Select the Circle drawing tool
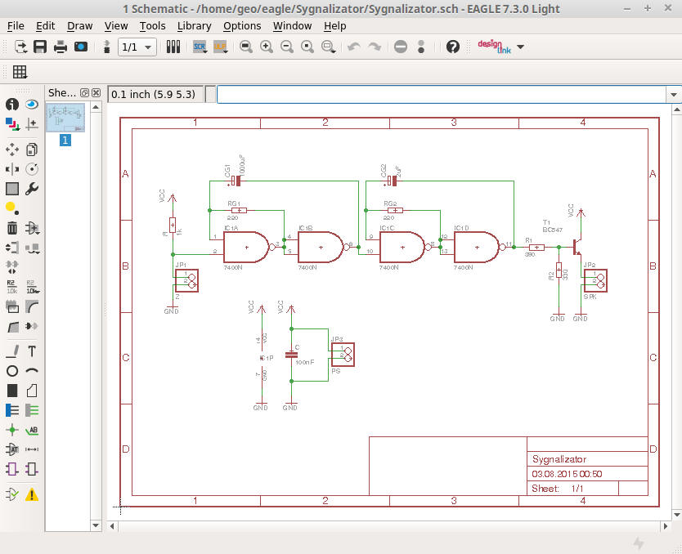The width and height of the screenshot is (682, 554). pyautogui.click(x=12, y=371)
